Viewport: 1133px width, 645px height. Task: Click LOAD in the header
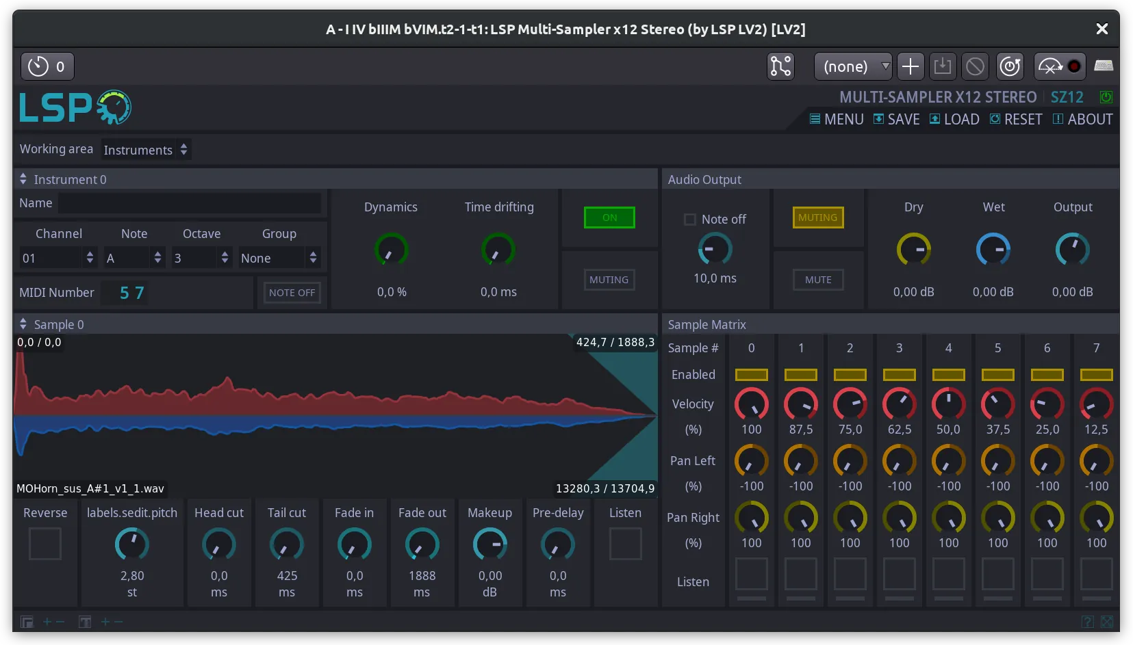[x=954, y=119]
